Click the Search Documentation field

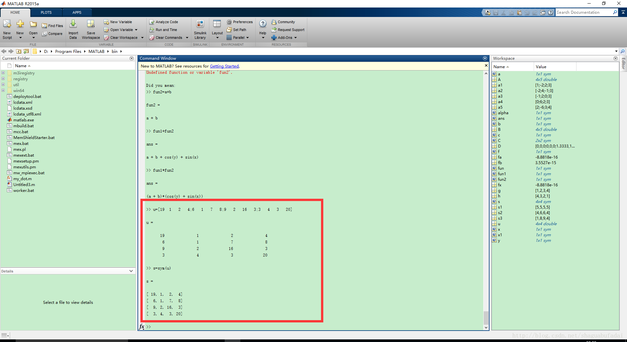584,12
